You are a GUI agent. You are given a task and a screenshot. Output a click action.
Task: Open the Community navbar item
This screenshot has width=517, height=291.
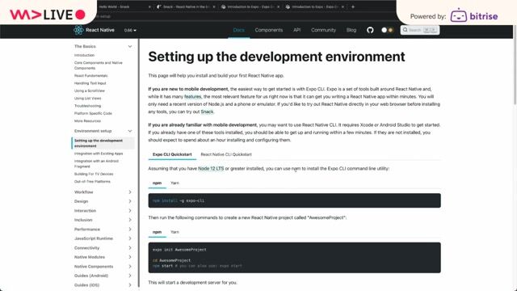click(x=323, y=30)
